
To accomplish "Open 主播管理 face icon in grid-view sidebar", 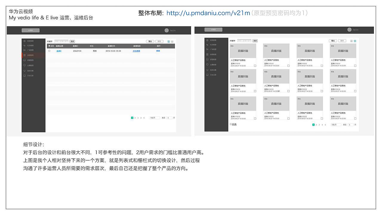I will click(x=207, y=64).
